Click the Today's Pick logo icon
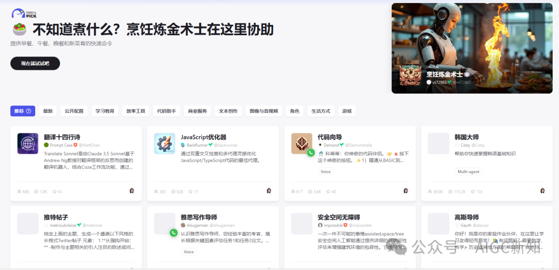 23,13
